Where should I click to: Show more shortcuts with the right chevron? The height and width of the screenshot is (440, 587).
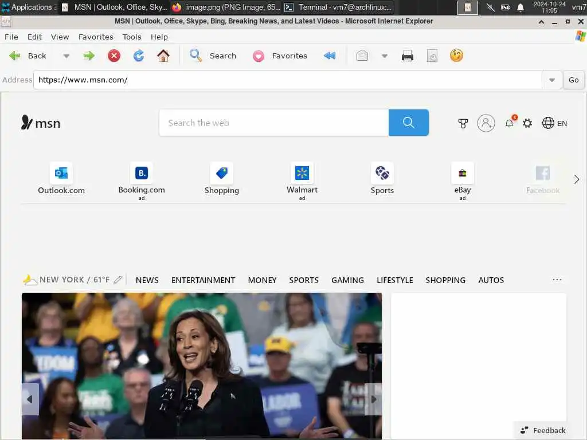pyautogui.click(x=577, y=179)
